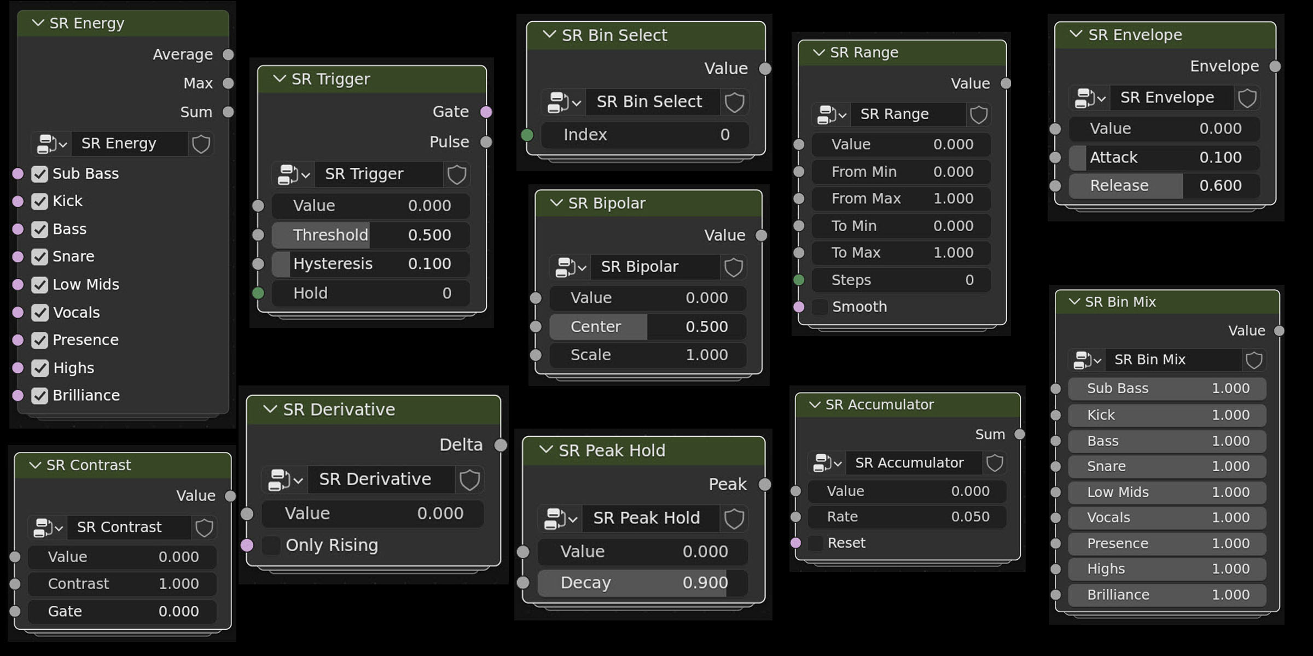1313x656 pixels.
Task: Click Index input socket on SR Bin Select
Action: point(527,135)
